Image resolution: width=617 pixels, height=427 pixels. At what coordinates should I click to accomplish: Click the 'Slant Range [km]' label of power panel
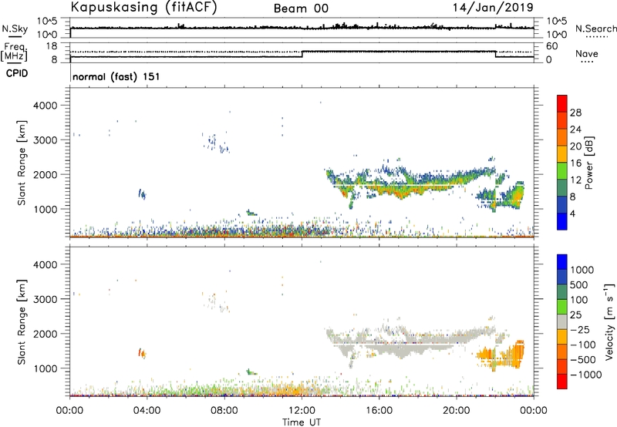(22, 163)
